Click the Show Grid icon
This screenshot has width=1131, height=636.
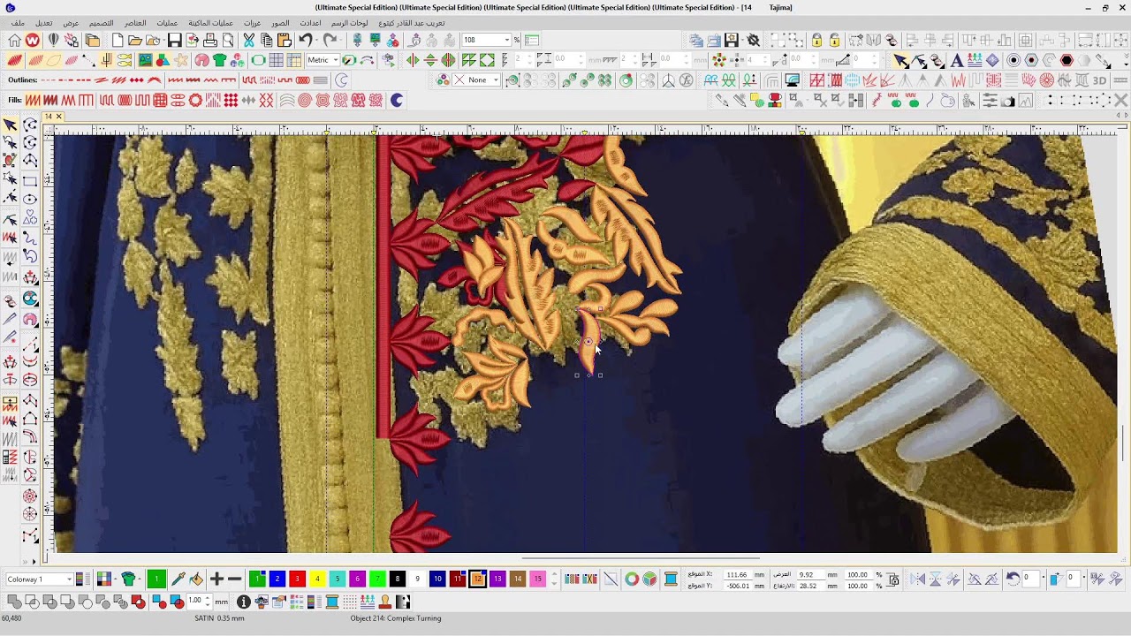click(x=277, y=60)
